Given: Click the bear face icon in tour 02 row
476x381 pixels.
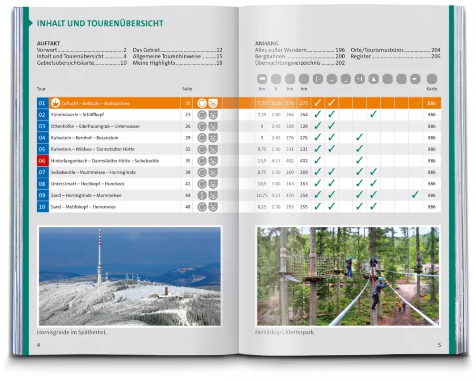Looking at the screenshot, I should pyautogui.click(x=213, y=115).
